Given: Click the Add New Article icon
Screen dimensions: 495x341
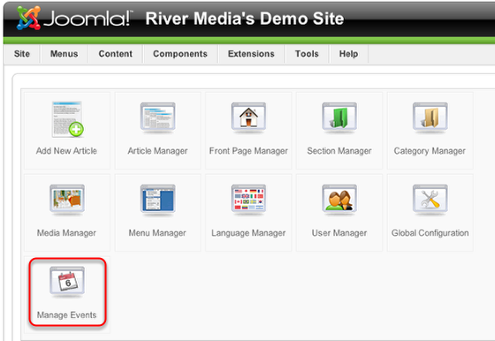Looking at the screenshot, I should pyautogui.click(x=67, y=119).
